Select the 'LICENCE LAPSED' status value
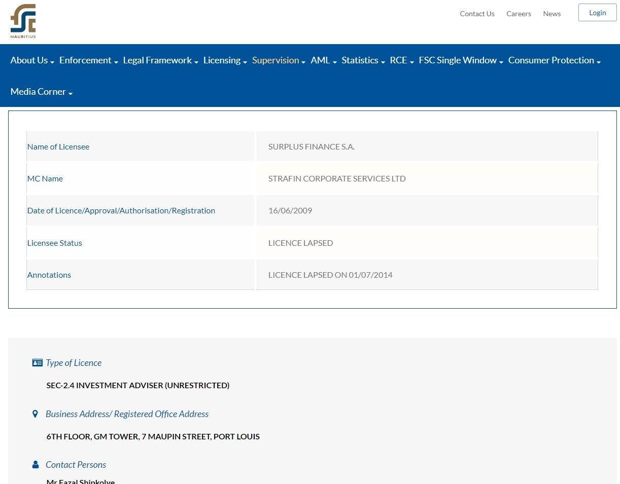The height and width of the screenshot is (484, 620). click(301, 243)
